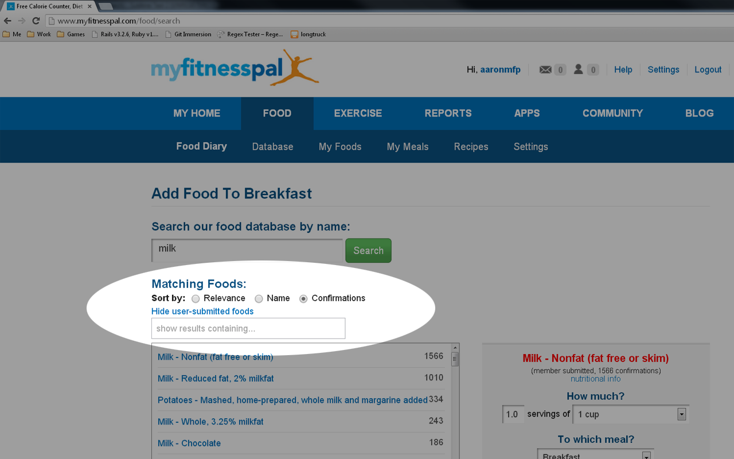Open the Regex Tester bookmark
Screen dimensions: 734x459
250,34
